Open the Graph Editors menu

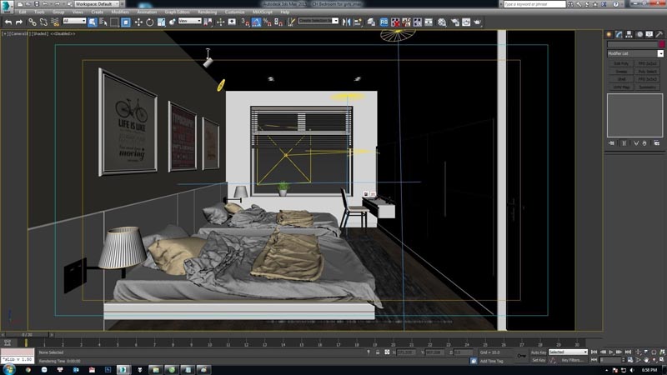(x=177, y=12)
